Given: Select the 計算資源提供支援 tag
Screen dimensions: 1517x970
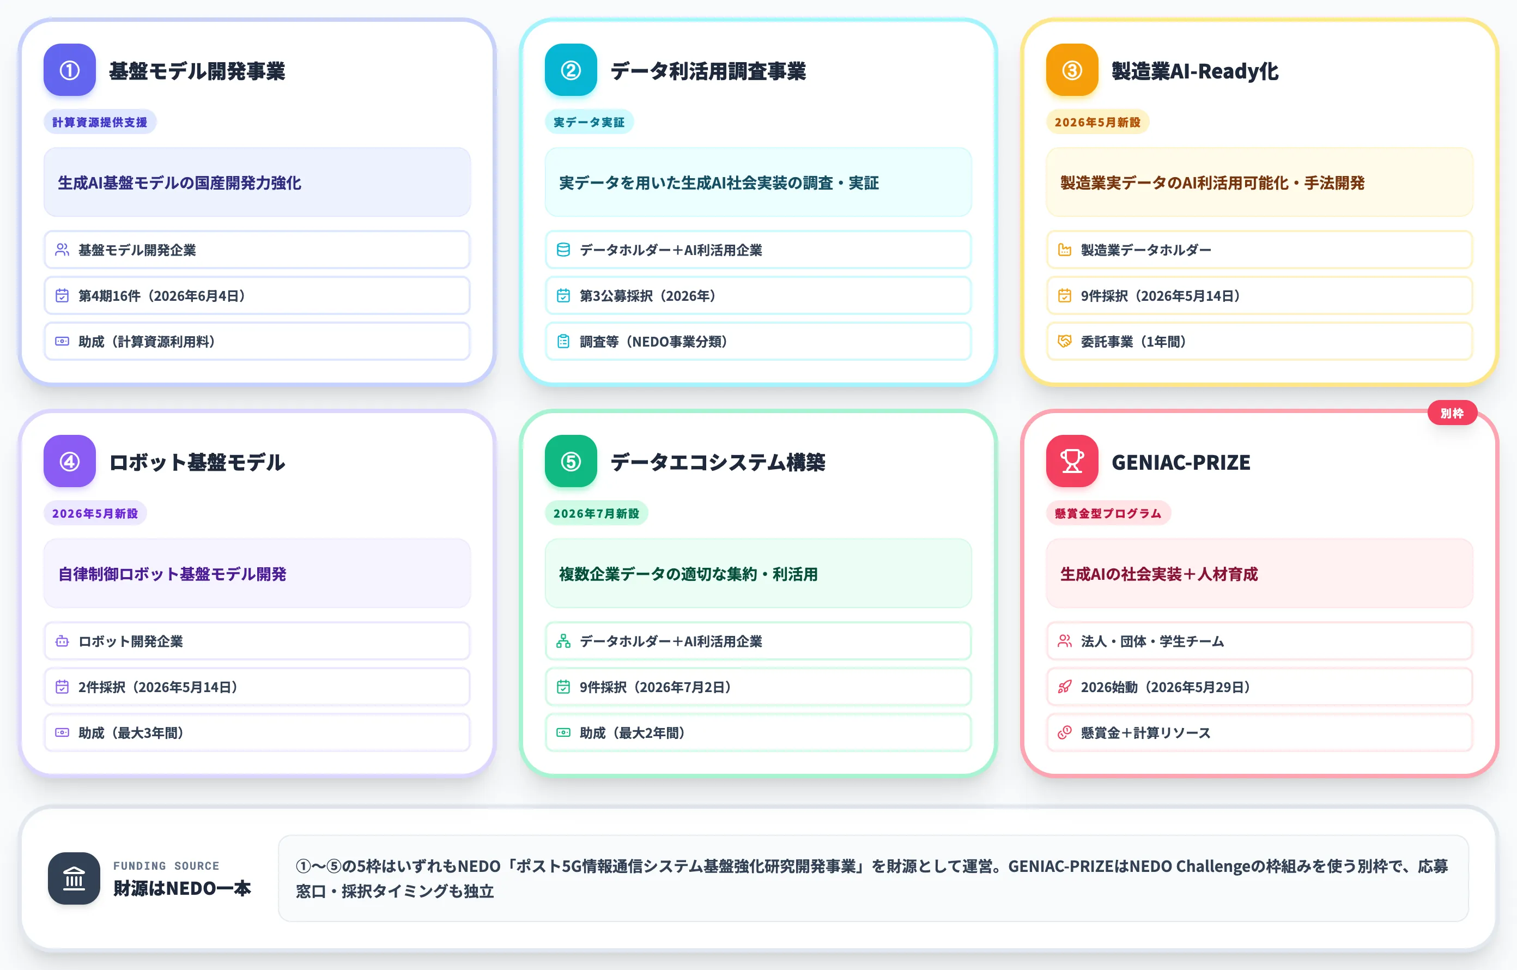Looking at the screenshot, I should click(x=100, y=122).
